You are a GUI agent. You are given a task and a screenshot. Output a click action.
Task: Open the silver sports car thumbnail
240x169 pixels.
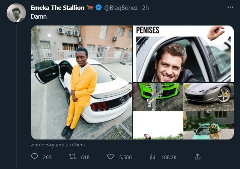(x=208, y=97)
